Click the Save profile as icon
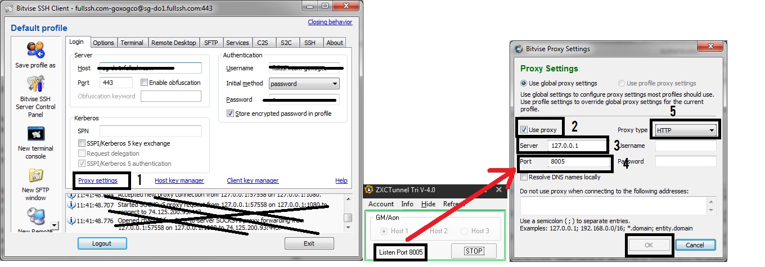Image resolution: width=765 pixels, height=267 pixels. 35,50
